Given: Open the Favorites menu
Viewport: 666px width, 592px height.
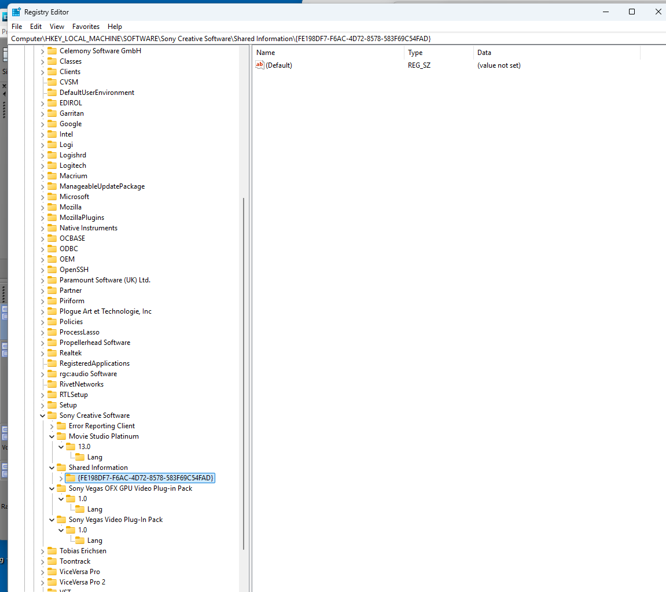Looking at the screenshot, I should [86, 26].
